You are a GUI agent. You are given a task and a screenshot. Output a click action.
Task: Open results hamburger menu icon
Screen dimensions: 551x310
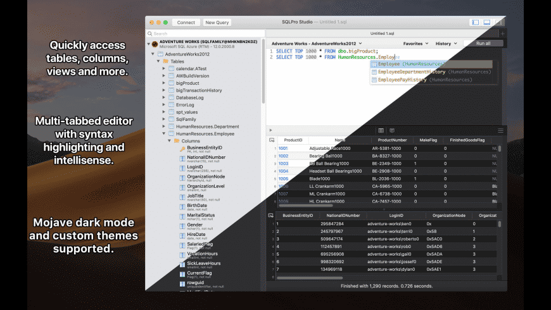pyautogui.click(x=500, y=130)
